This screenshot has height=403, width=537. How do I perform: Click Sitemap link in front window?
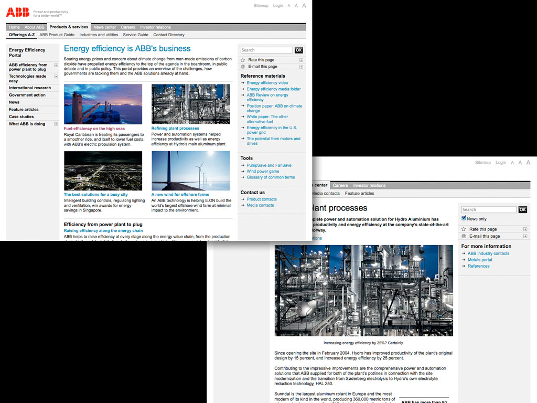(261, 6)
